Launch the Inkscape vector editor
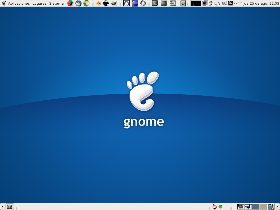280x210 pixels. pyautogui.click(x=106, y=3)
